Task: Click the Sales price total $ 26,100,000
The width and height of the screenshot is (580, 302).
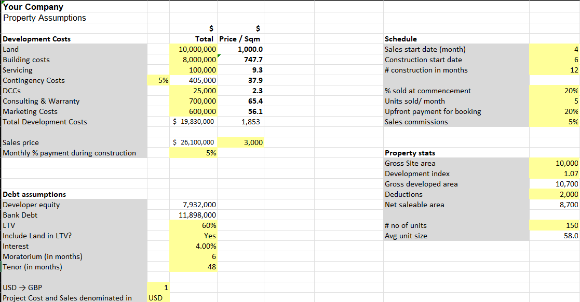Action: 194,142
